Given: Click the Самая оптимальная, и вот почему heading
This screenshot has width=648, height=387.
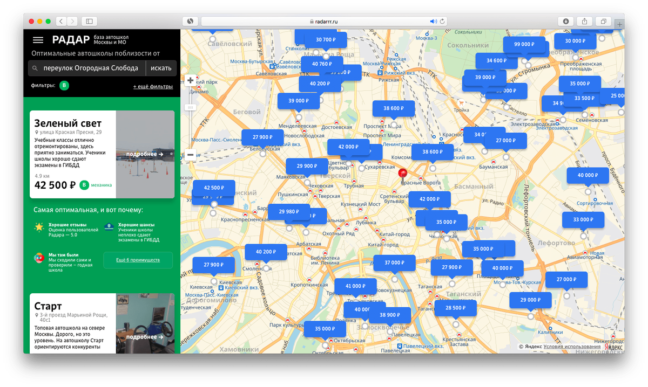Looking at the screenshot, I should coord(88,210).
